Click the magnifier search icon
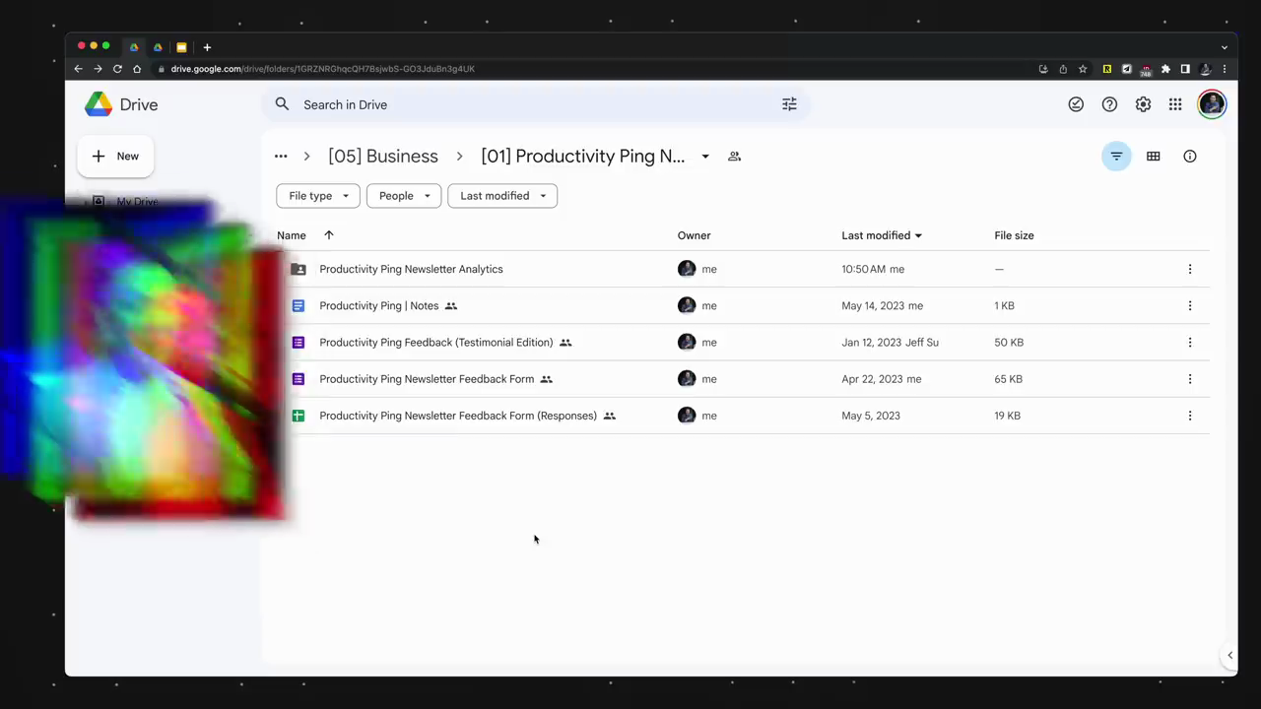 coord(283,104)
